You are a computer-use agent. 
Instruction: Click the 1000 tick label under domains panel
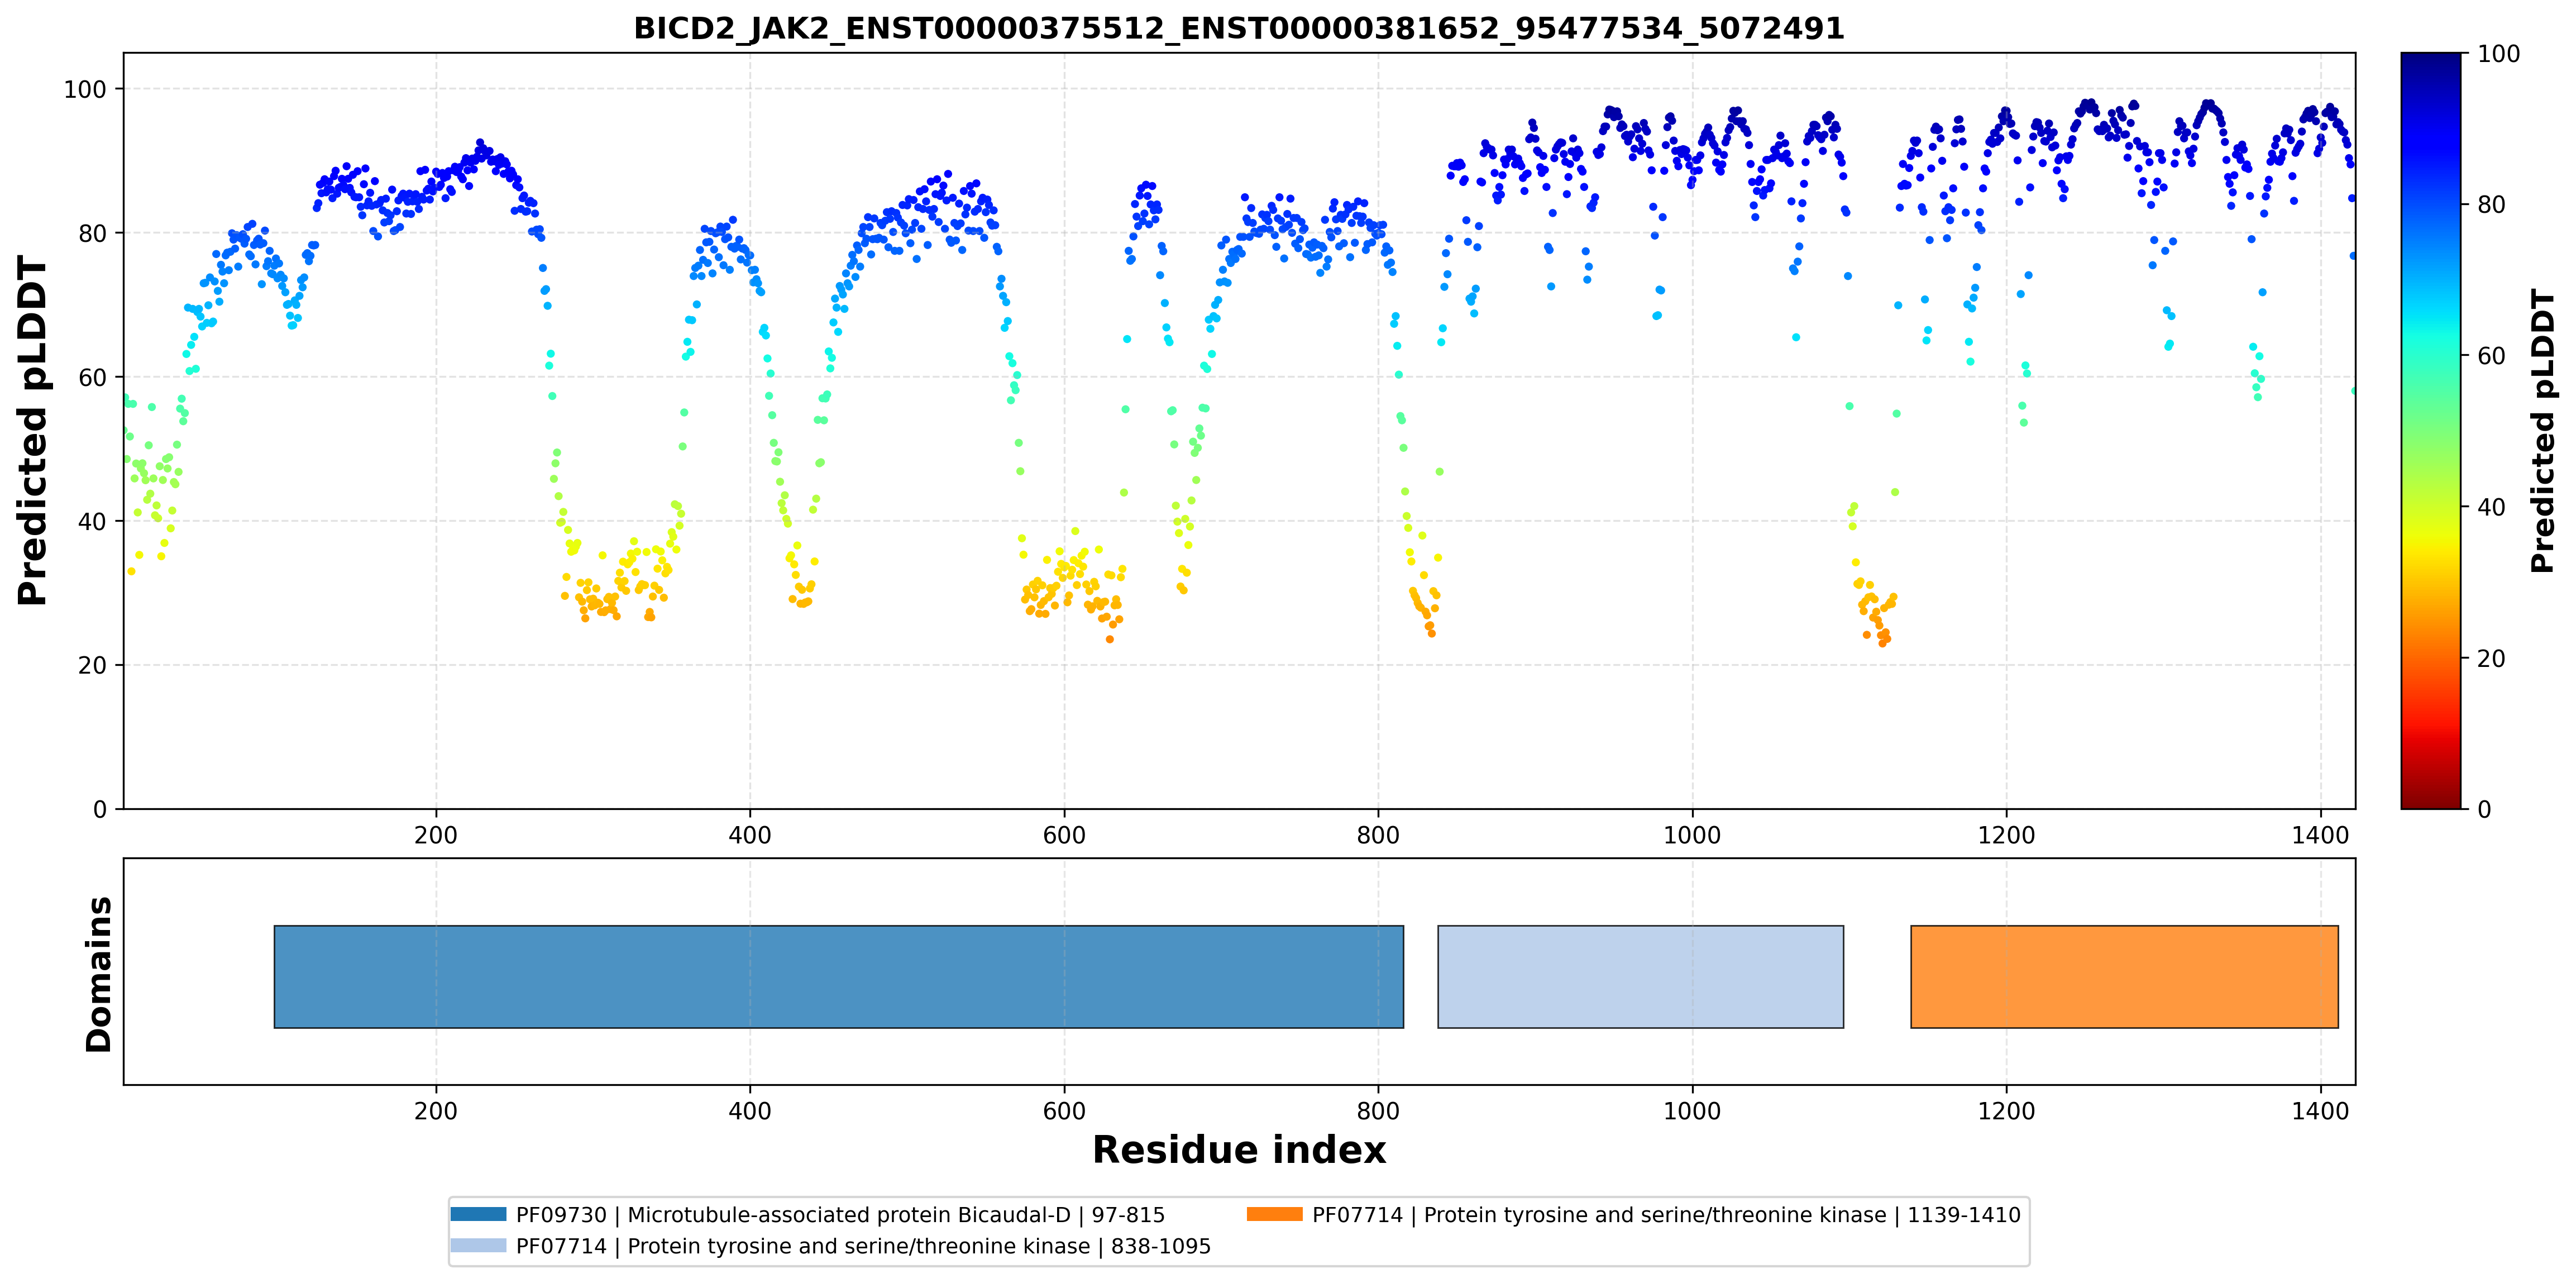click(1692, 1111)
